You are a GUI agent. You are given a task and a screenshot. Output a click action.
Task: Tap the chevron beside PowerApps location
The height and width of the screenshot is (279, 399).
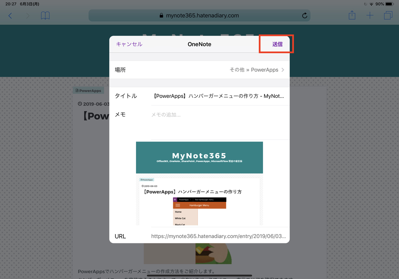pos(283,70)
